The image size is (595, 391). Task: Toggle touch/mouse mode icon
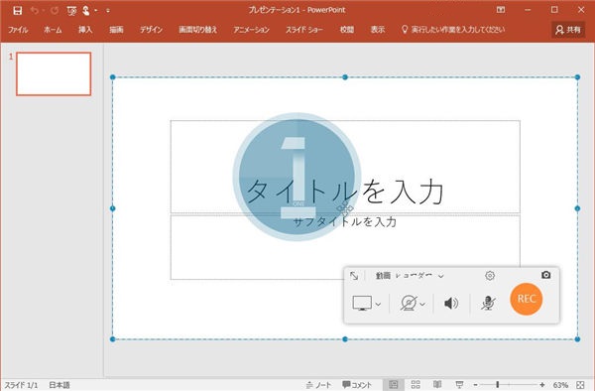click(85, 11)
